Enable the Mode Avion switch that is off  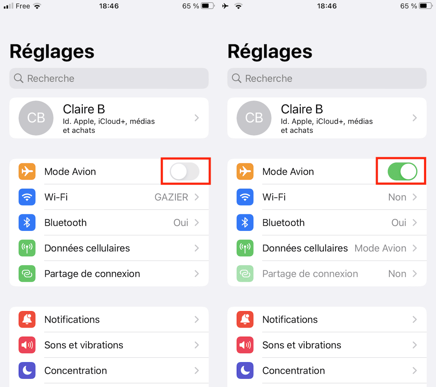[185, 171]
